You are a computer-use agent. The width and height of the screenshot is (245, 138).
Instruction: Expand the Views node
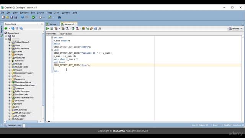click(9, 45)
